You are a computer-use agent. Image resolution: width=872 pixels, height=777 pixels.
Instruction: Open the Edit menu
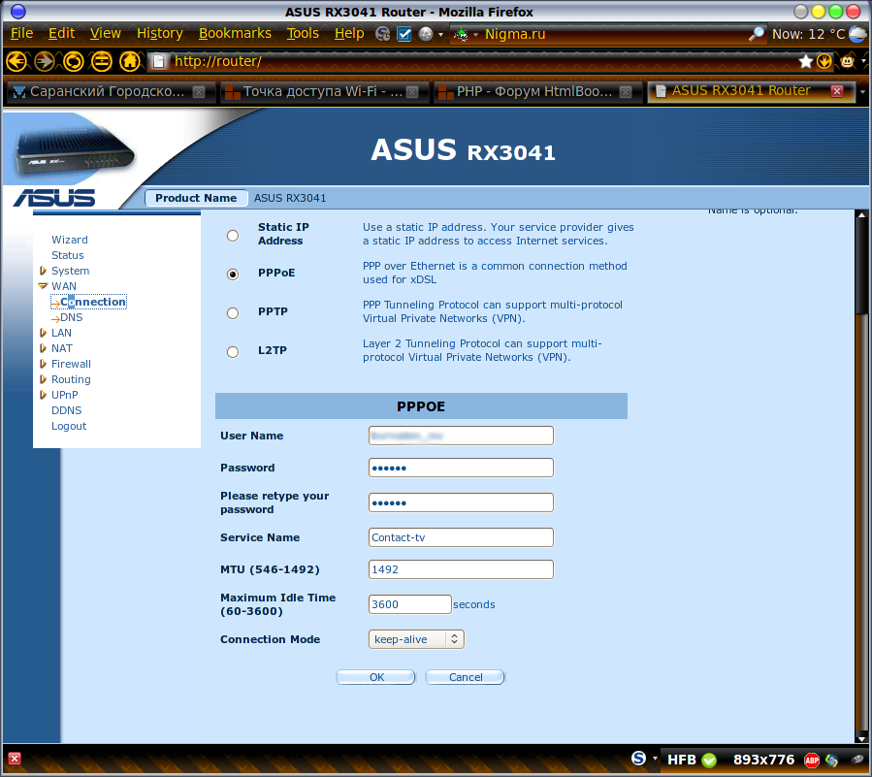pos(61,34)
